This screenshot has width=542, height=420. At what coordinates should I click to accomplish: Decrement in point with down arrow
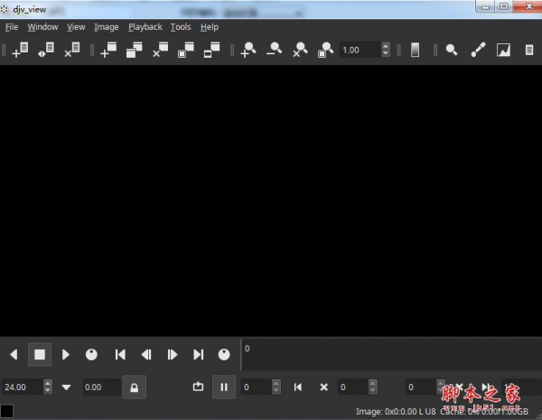click(x=372, y=391)
